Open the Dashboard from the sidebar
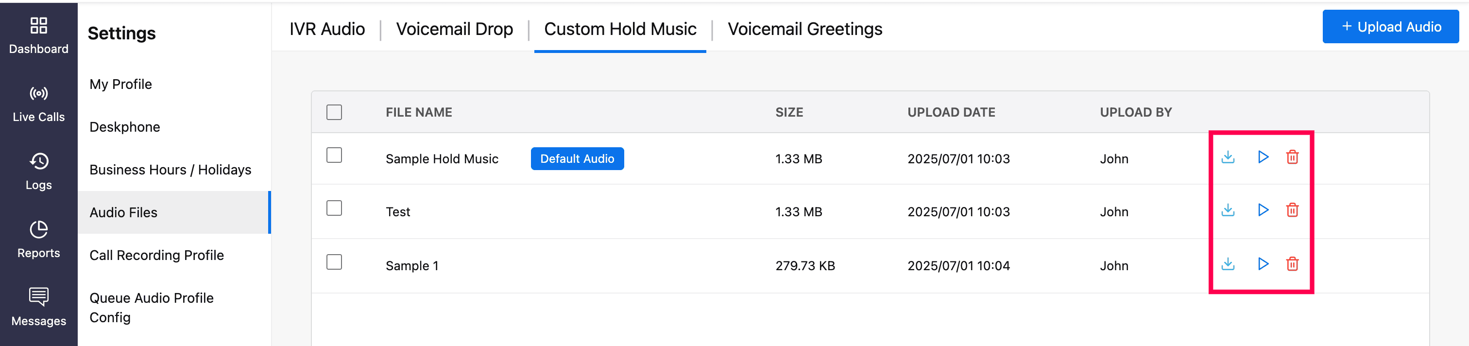1469x346 pixels. [39, 35]
